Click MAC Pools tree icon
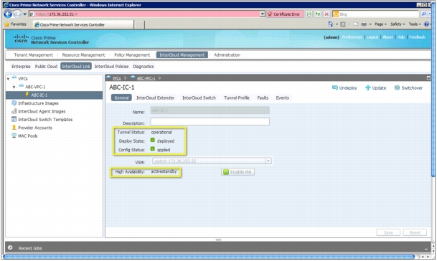 [14, 136]
